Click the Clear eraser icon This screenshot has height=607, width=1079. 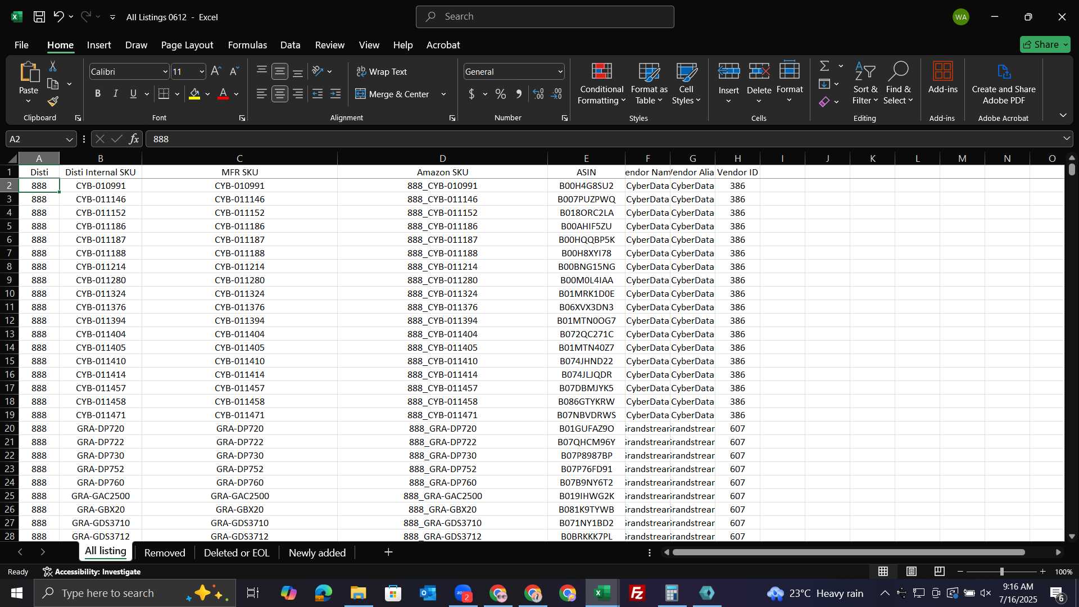[x=824, y=102]
